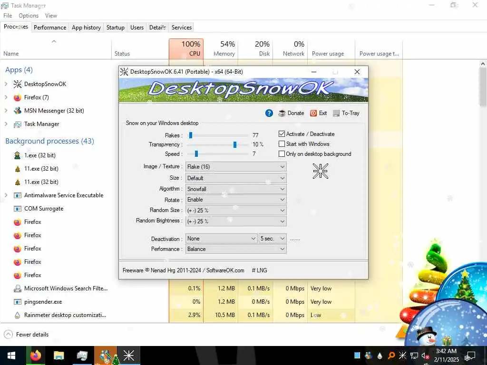Open the Rotate dropdown showing Enable
487x365 pixels.
(x=236, y=200)
